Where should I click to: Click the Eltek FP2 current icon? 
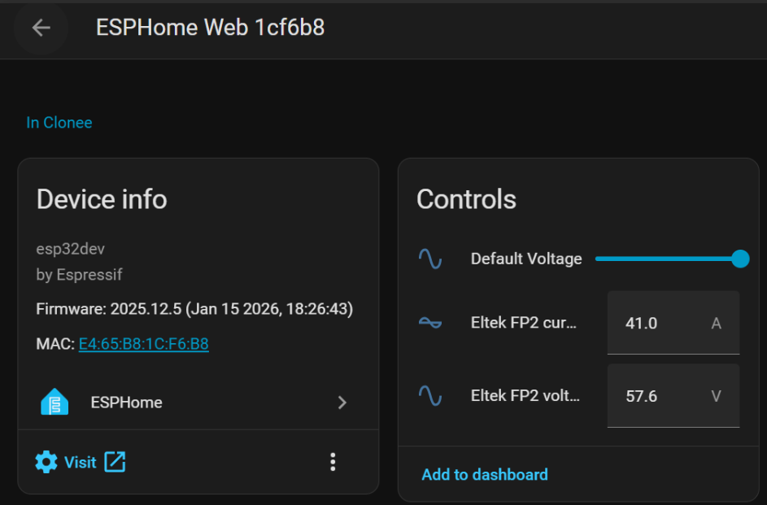[x=430, y=323]
